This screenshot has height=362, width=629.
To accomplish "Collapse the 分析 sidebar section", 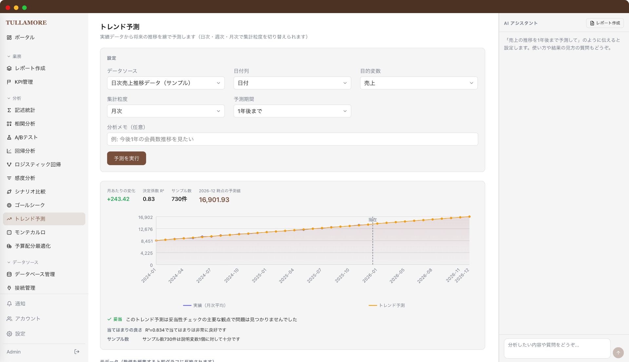I will pyautogui.click(x=14, y=98).
